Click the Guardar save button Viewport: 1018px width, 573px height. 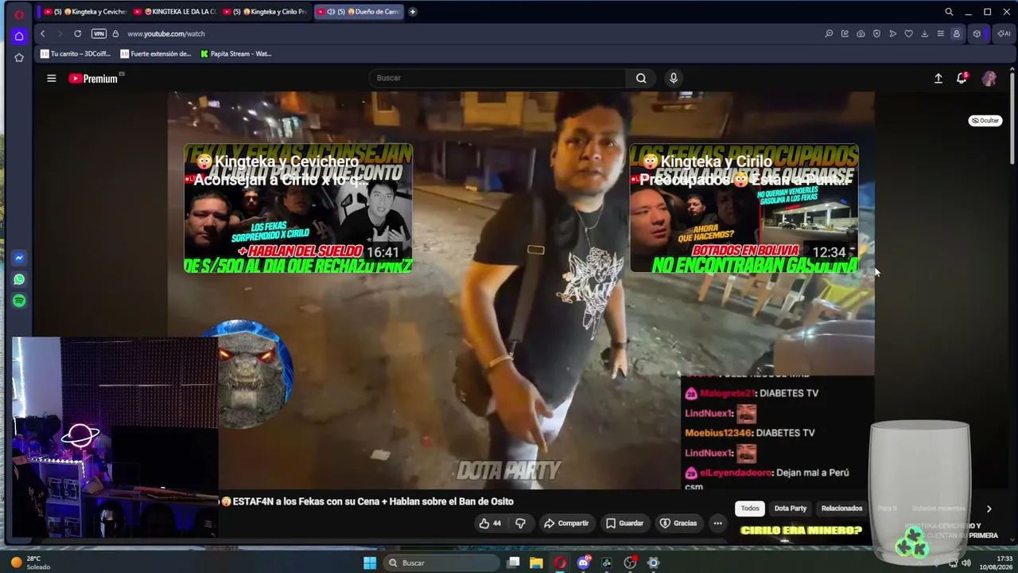624,523
